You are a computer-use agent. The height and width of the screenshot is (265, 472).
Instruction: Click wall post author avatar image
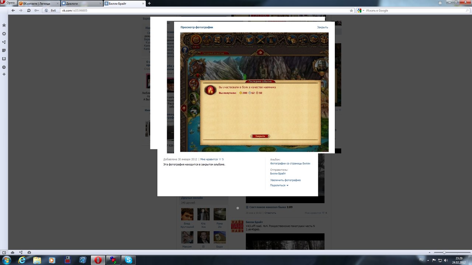pyautogui.click(x=237, y=226)
